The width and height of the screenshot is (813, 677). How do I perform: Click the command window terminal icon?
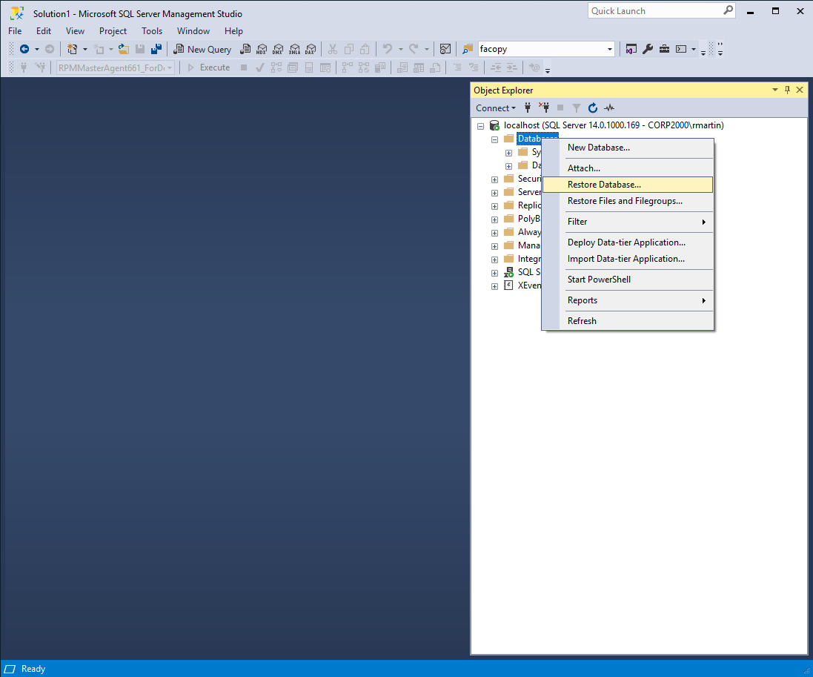[681, 49]
